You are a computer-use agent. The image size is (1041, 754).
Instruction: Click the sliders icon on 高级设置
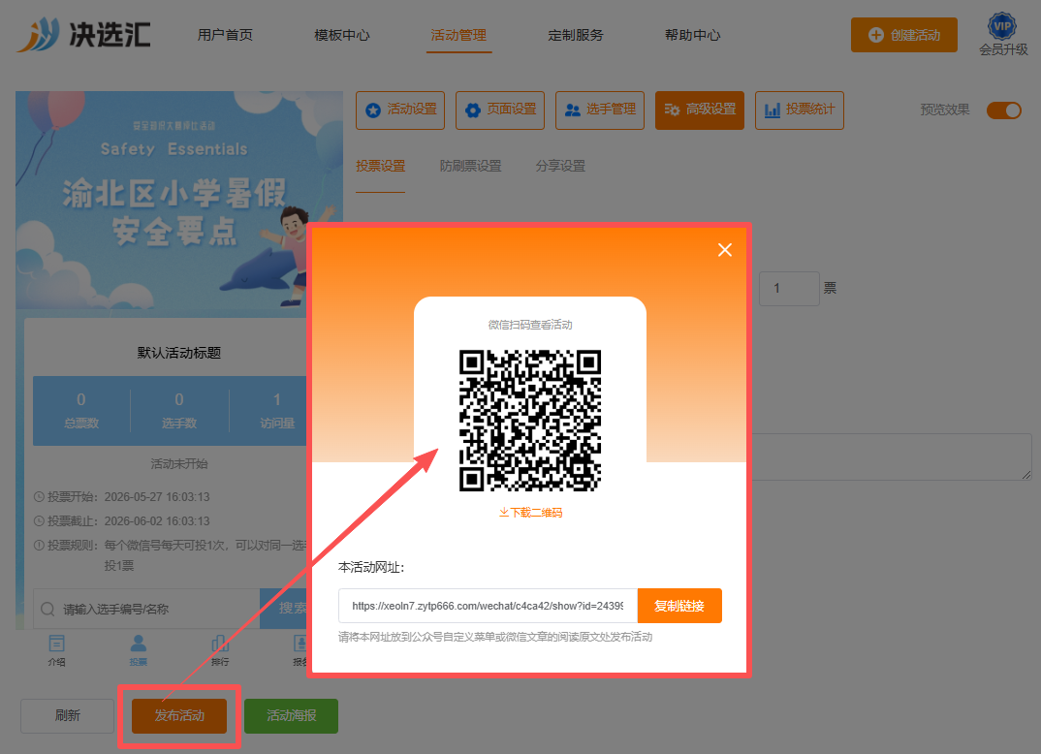point(672,110)
